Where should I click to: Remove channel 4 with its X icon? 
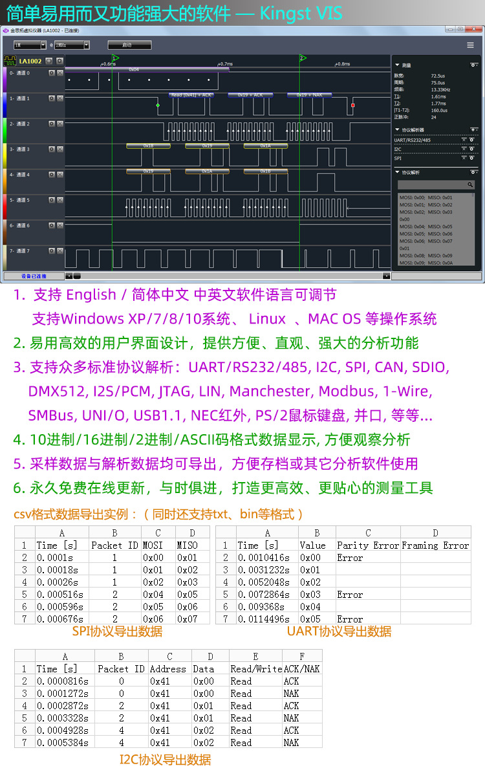(60, 174)
